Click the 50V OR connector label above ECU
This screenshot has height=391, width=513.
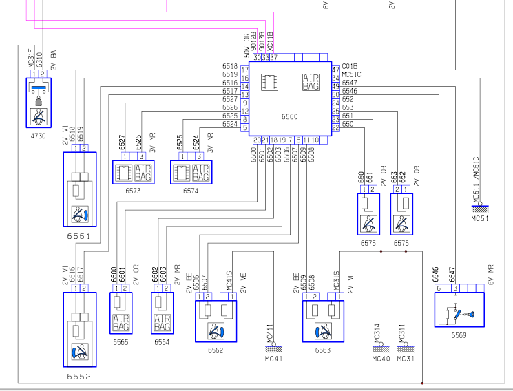pyautogui.click(x=247, y=45)
